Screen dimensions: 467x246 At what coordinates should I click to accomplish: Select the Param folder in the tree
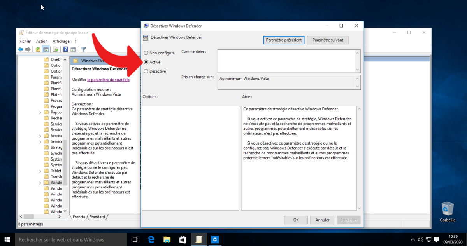[53, 77]
